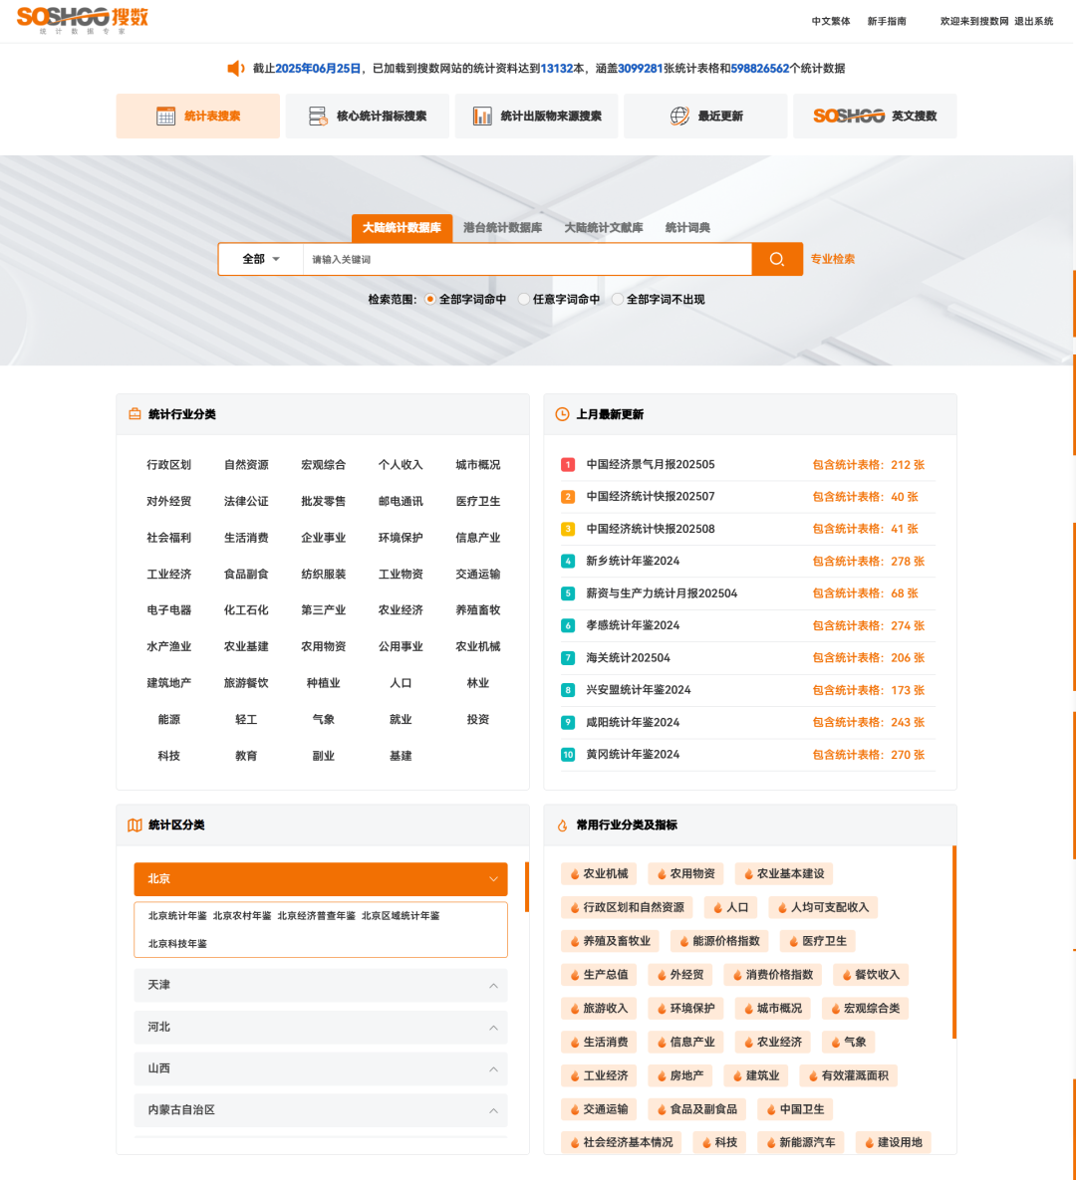Click the orange magnifier search button

[x=777, y=259]
